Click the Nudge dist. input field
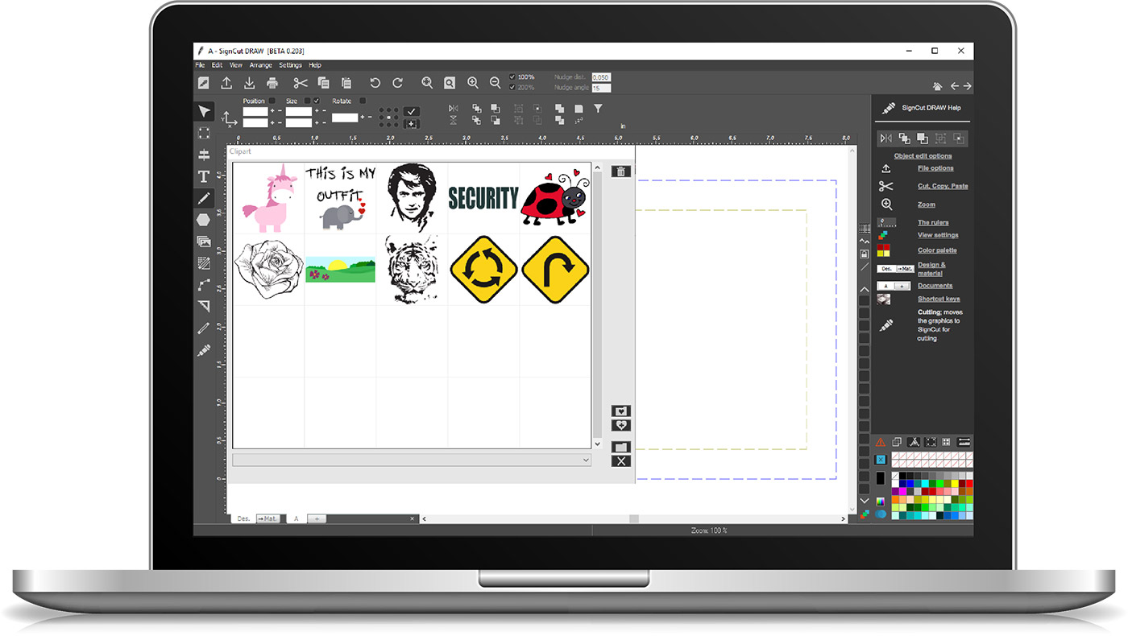 click(601, 77)
